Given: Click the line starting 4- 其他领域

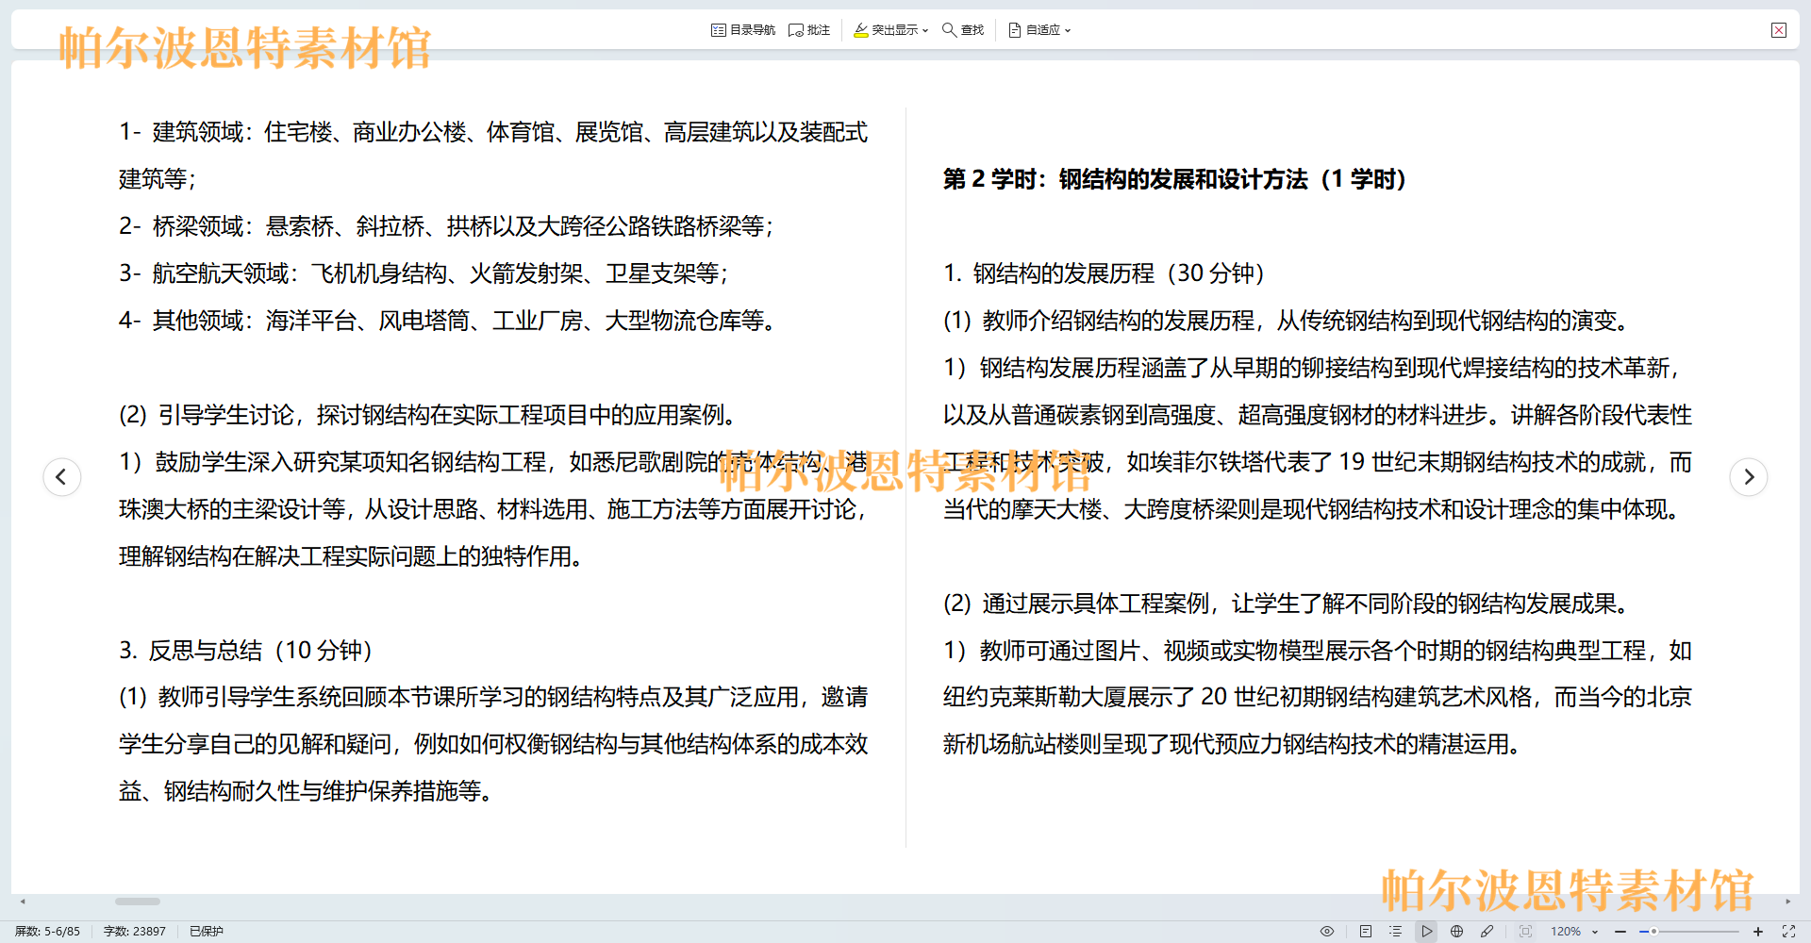Looking at the screenshot, I should 448,321.
